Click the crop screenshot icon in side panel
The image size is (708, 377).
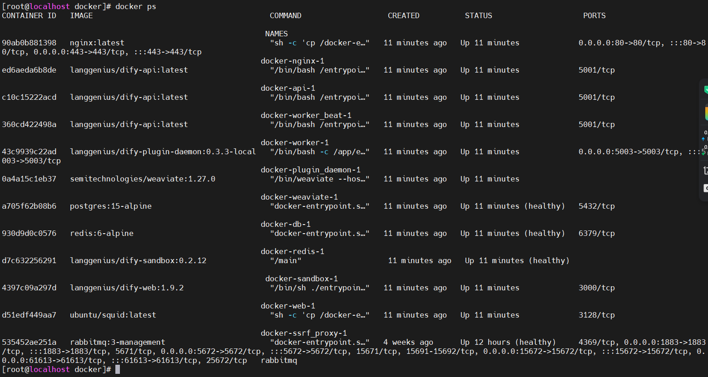tap(706, 171)
